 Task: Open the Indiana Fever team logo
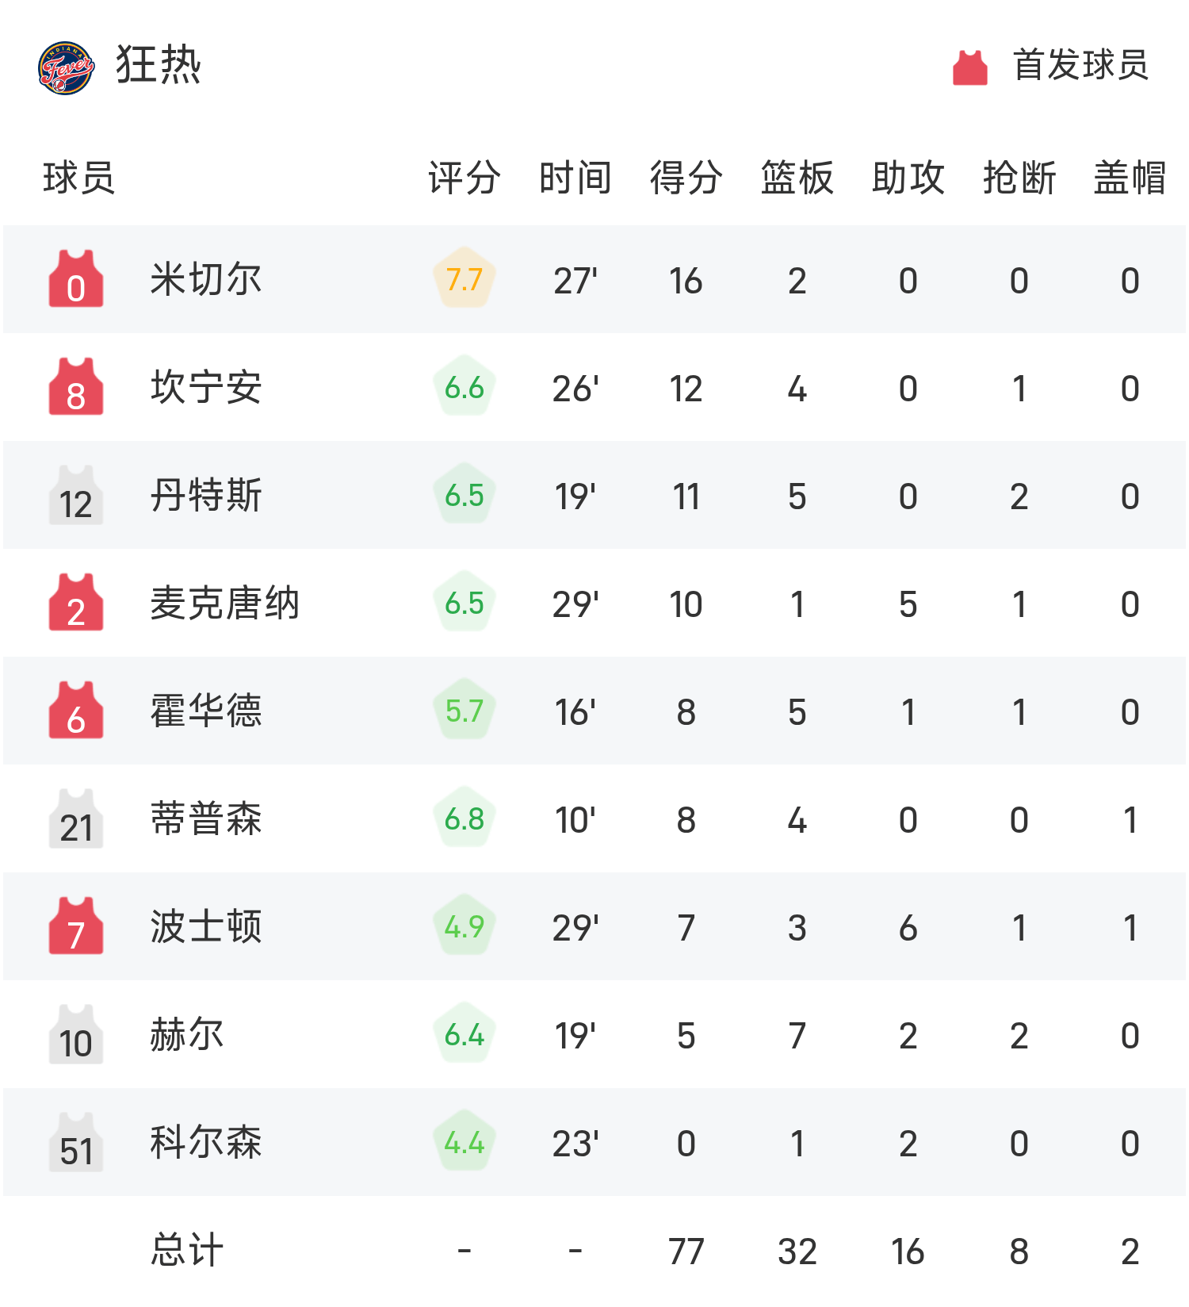click(67, 67)
